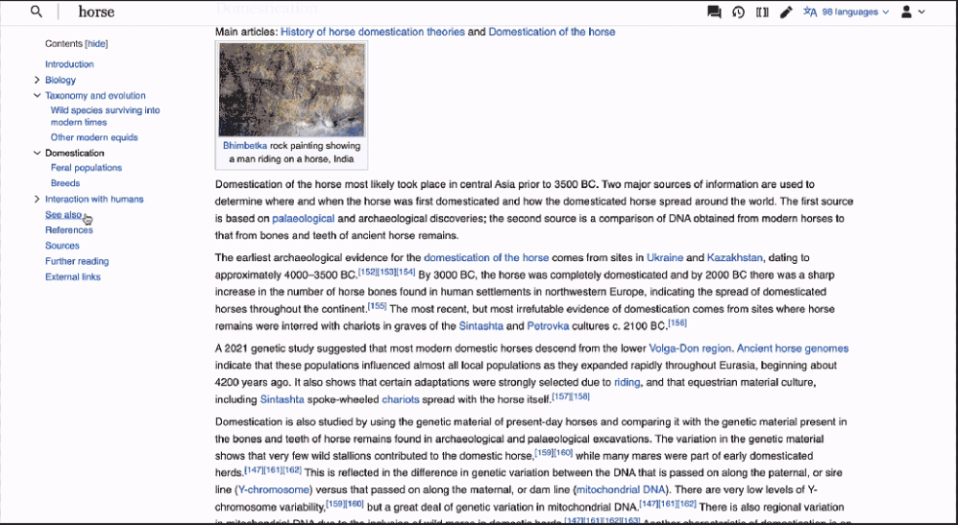The image size is (958, 525).
Task: Open Domestication of the horse main article
Action: click(x=552, y=32)
